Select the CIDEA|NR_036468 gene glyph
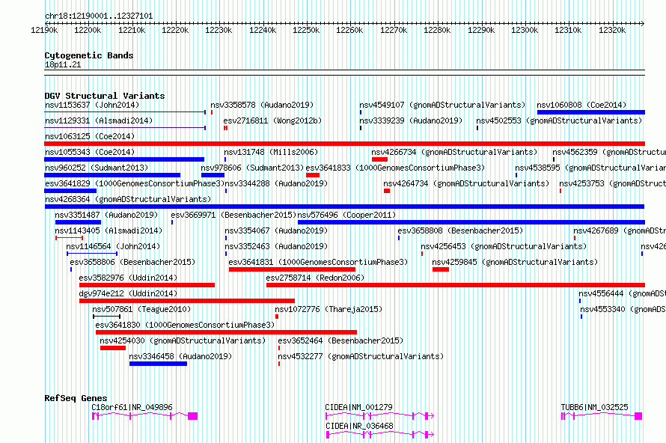 379,435
